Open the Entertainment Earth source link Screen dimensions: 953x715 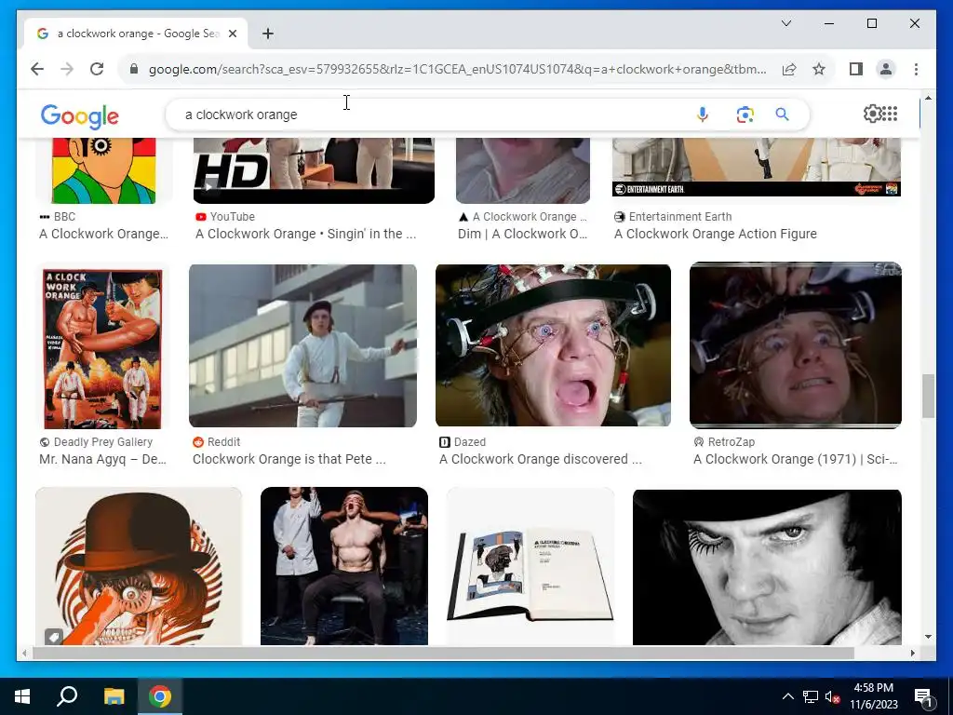(x=673, y=216)
